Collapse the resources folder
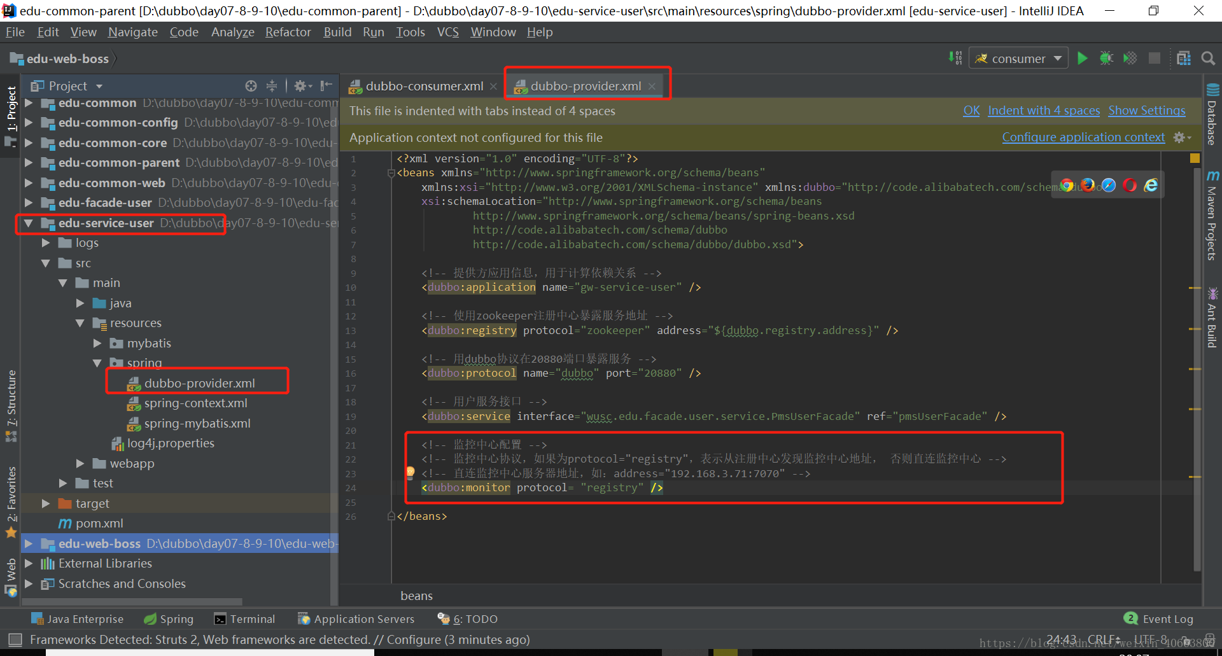Viewport: 1222px width, 656px height. click(x=80, y=323)
